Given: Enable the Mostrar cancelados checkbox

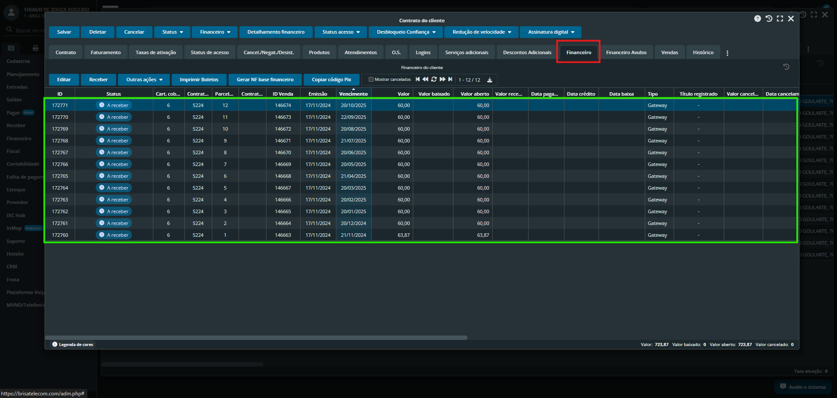Looking at the screenshot, I should (x=371, y=80).
